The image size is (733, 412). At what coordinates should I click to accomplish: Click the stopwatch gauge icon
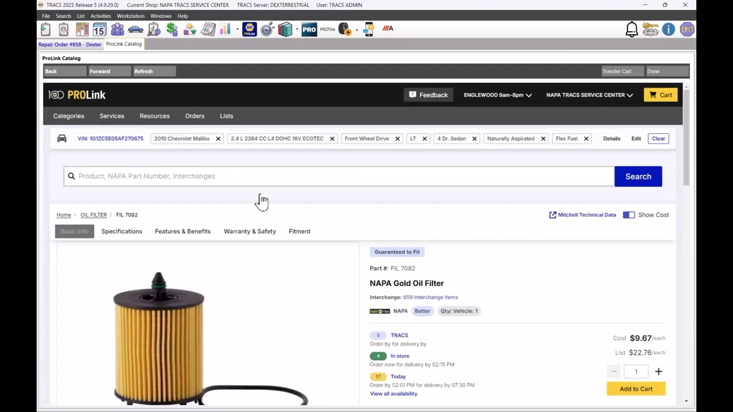(x=267, y=29)
